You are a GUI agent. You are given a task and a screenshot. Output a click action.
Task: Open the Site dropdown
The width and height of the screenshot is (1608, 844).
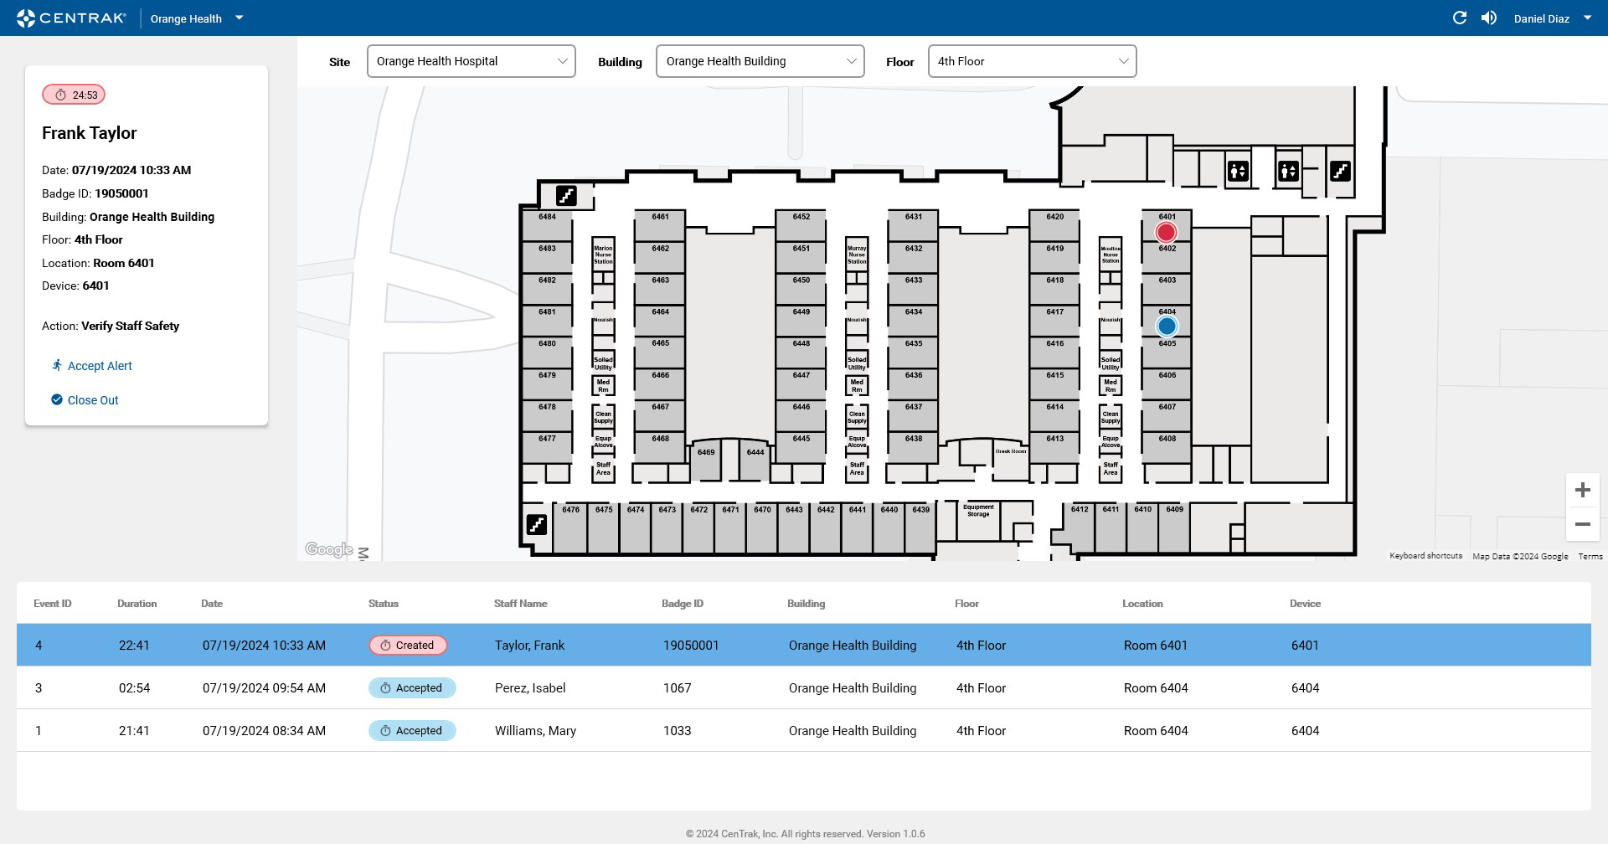tap(471, 61)
